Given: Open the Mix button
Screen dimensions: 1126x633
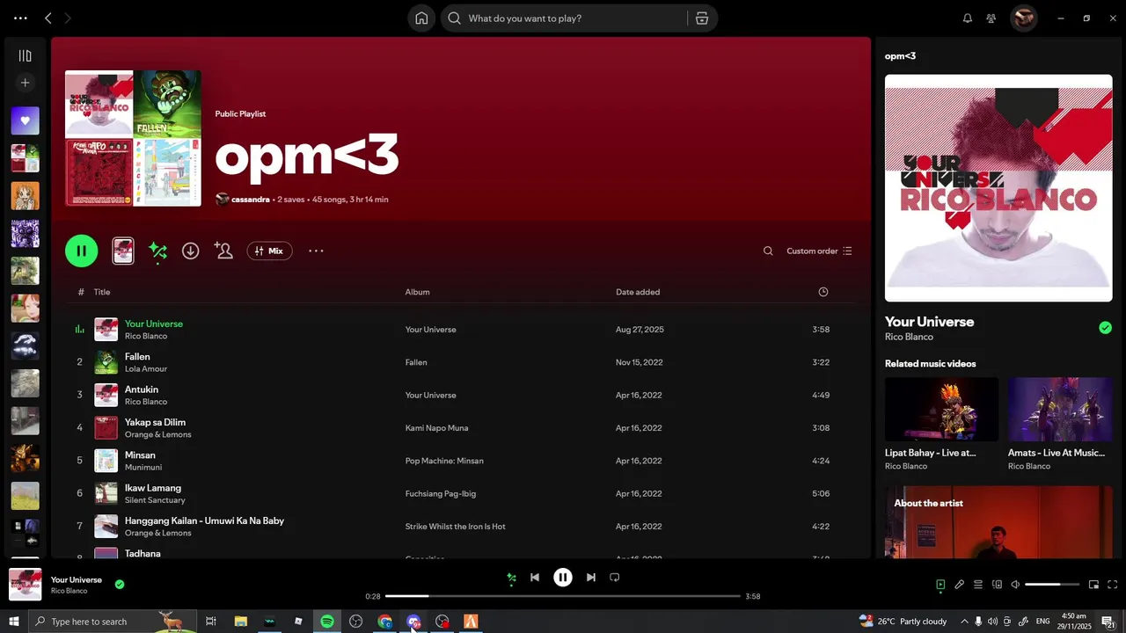Looking at the screenshot, I should pyautogui.click(x=269, y=251).
